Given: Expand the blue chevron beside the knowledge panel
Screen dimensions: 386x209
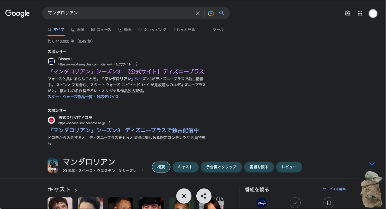Looking at the screenshot, I should point(372,164).
